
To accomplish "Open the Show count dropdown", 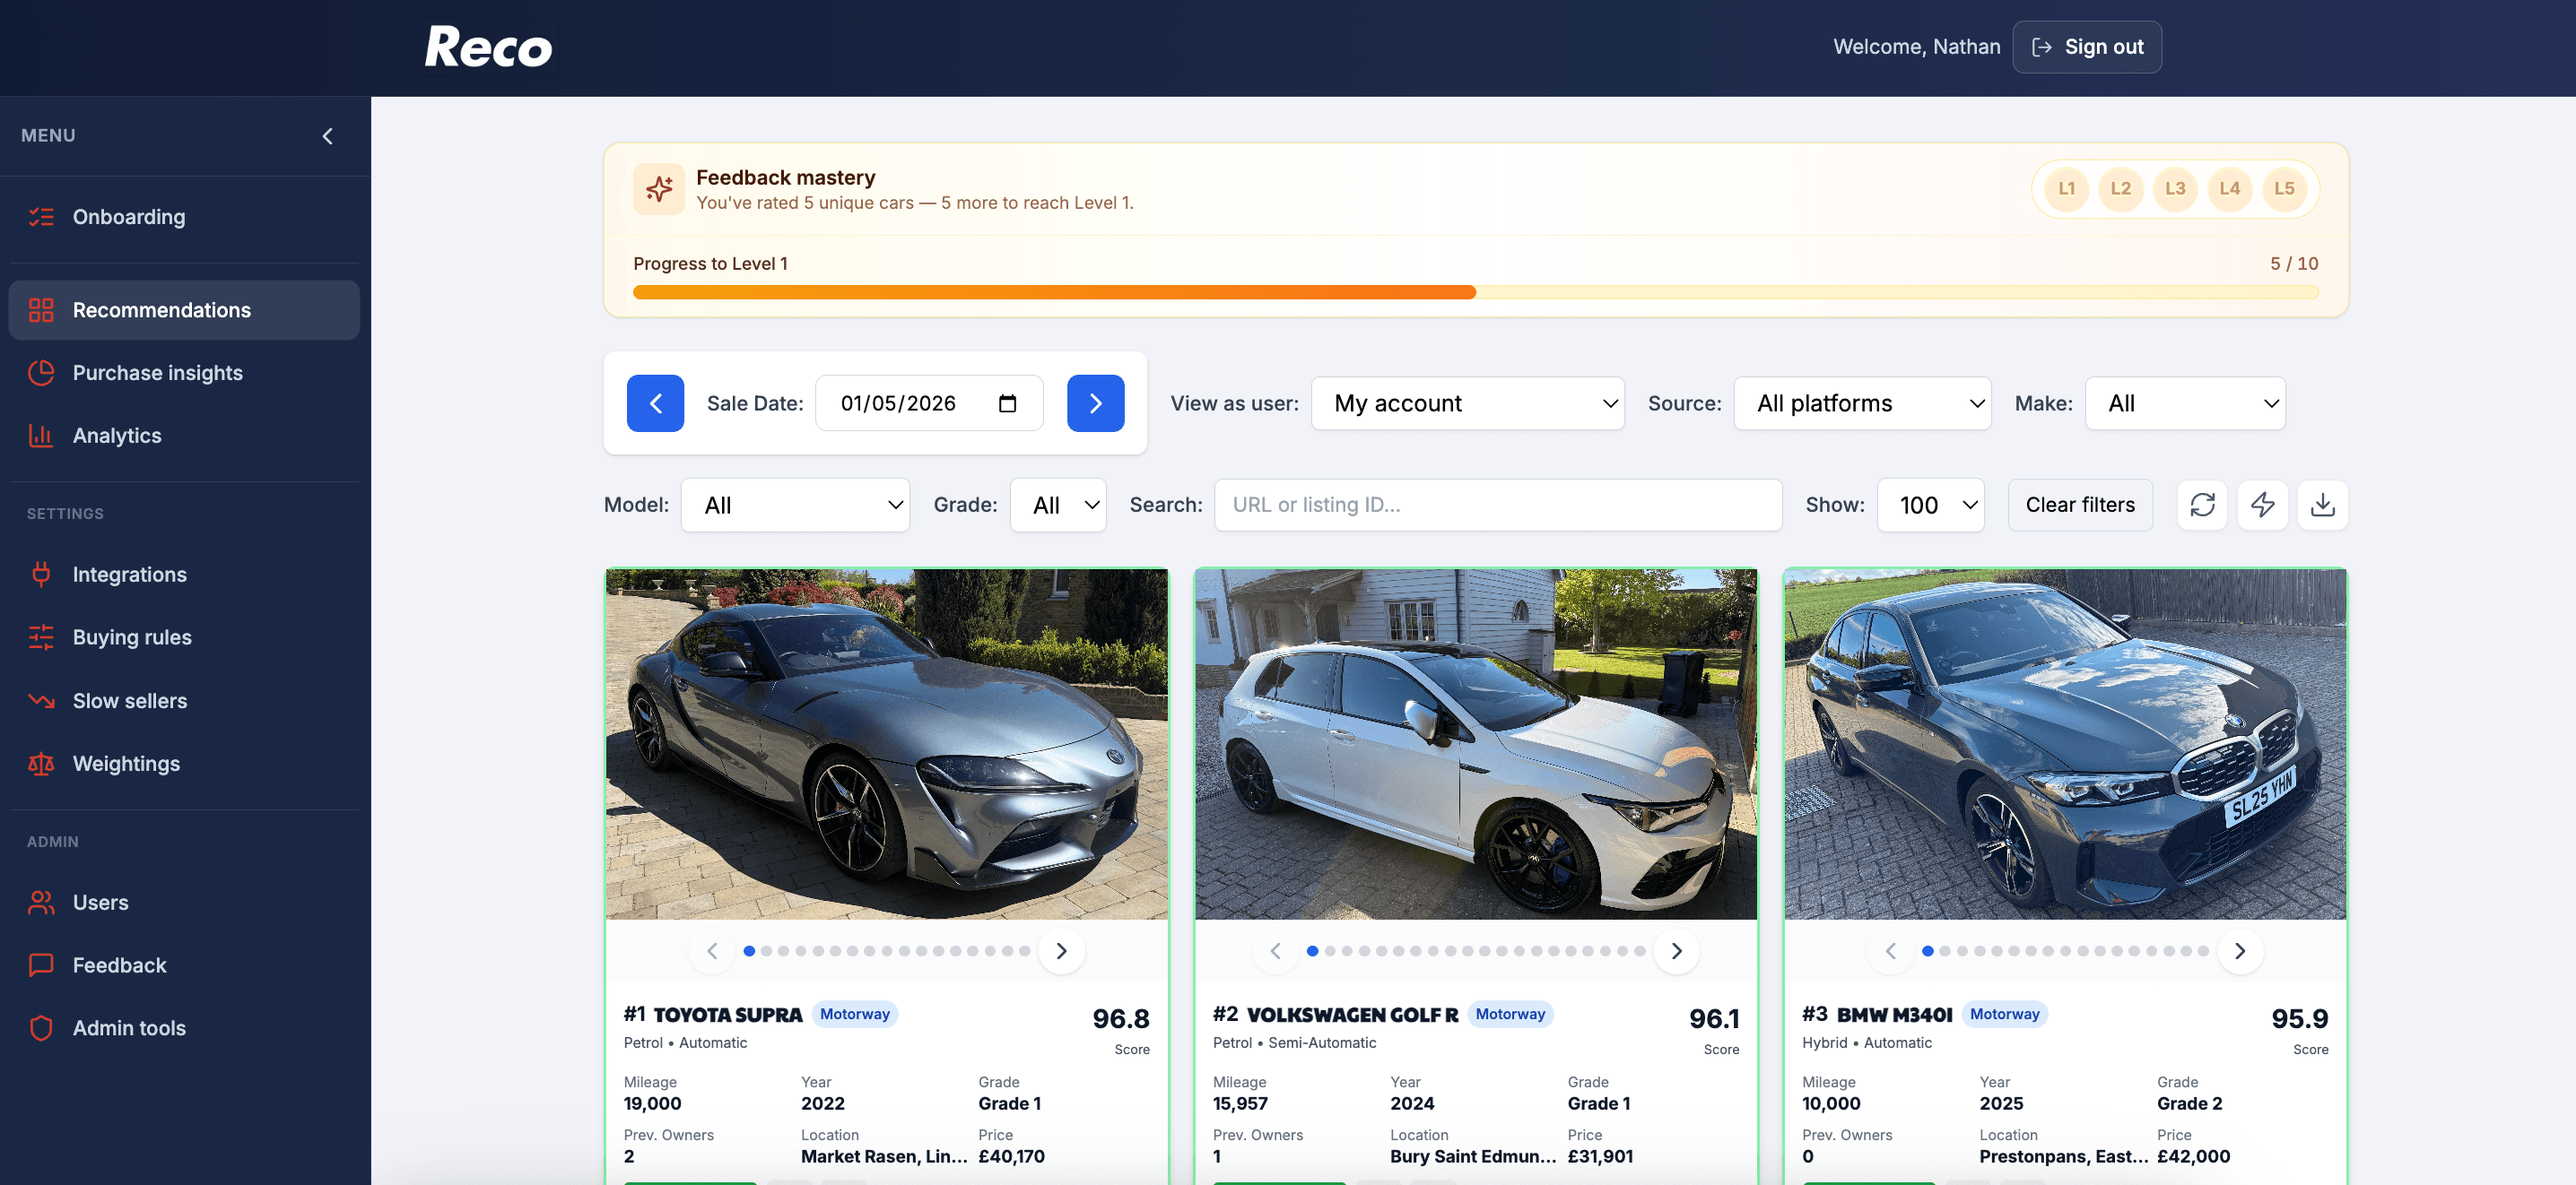I will 1930,506.
